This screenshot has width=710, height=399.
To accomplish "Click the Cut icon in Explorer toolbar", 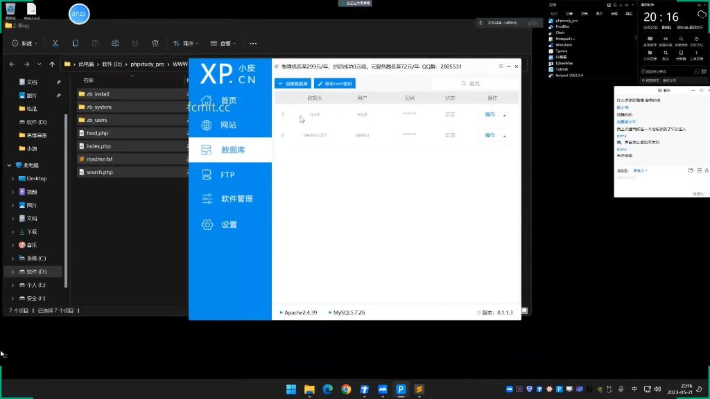I will point(55,43).
